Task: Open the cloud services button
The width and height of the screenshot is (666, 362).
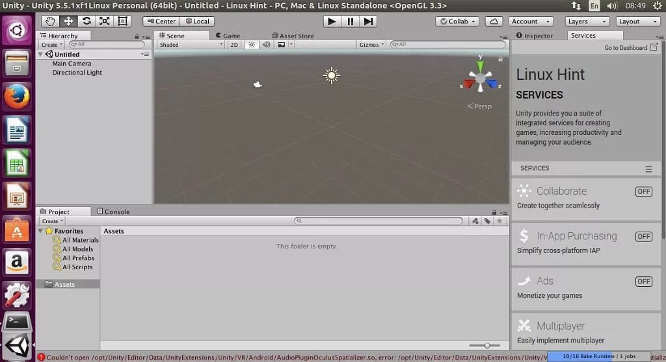Action: (494, 21)
